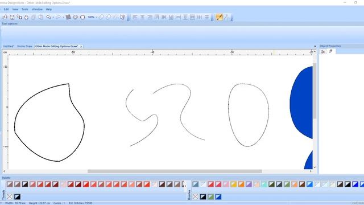The height and width of the screenshot is (205, 364).
Task: Select the no-brush crossed swatch
Action: [196, 196]
